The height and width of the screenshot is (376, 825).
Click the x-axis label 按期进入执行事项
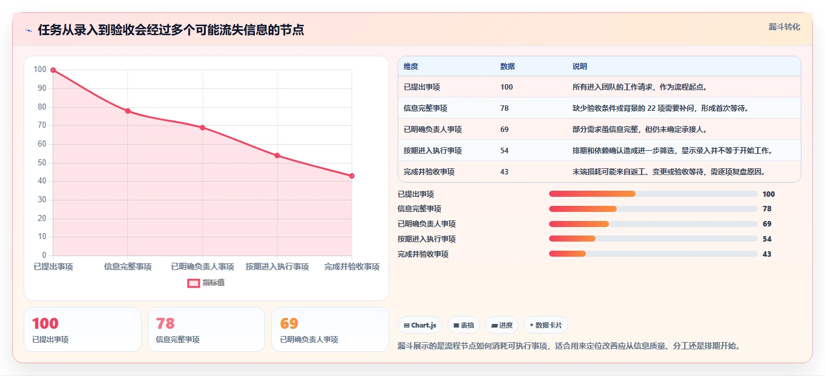(277, 267)
